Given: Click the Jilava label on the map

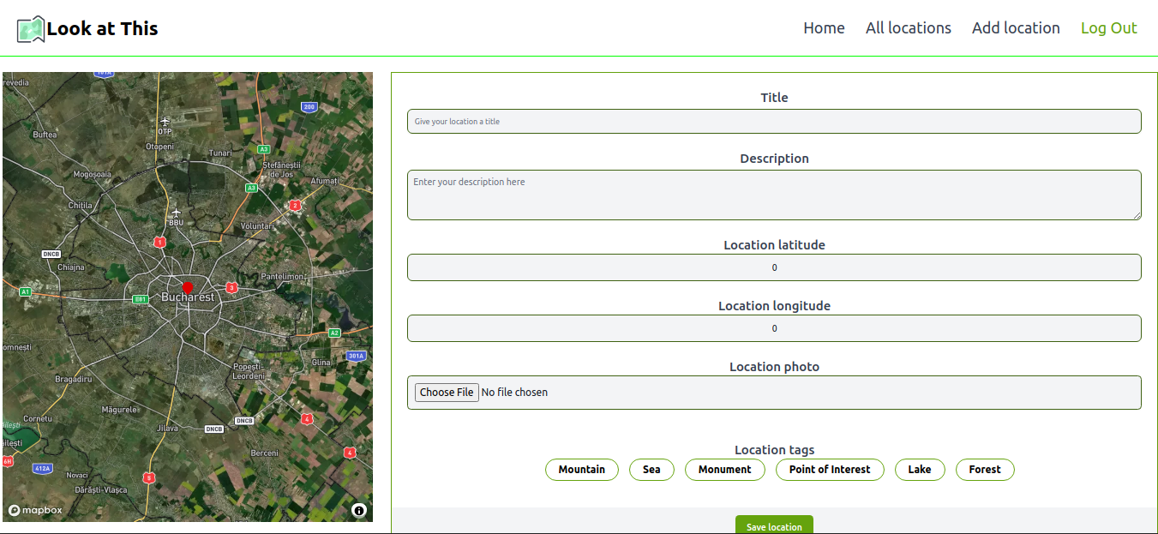Looking at the screenshot, I should [x=167, y=428].
